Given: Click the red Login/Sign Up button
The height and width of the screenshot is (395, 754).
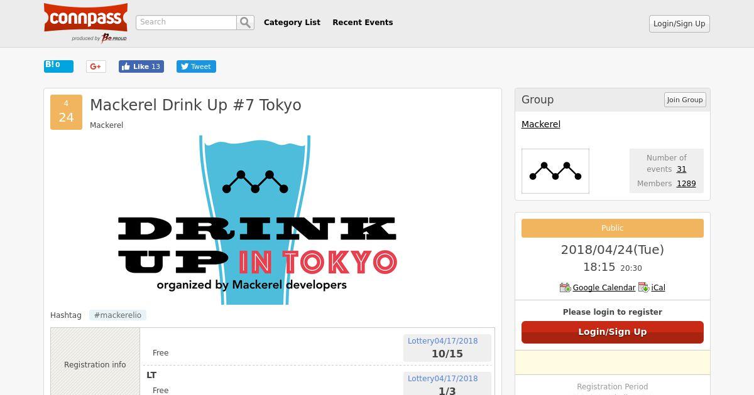Looking at the screenshot, I should coord(613,332).
